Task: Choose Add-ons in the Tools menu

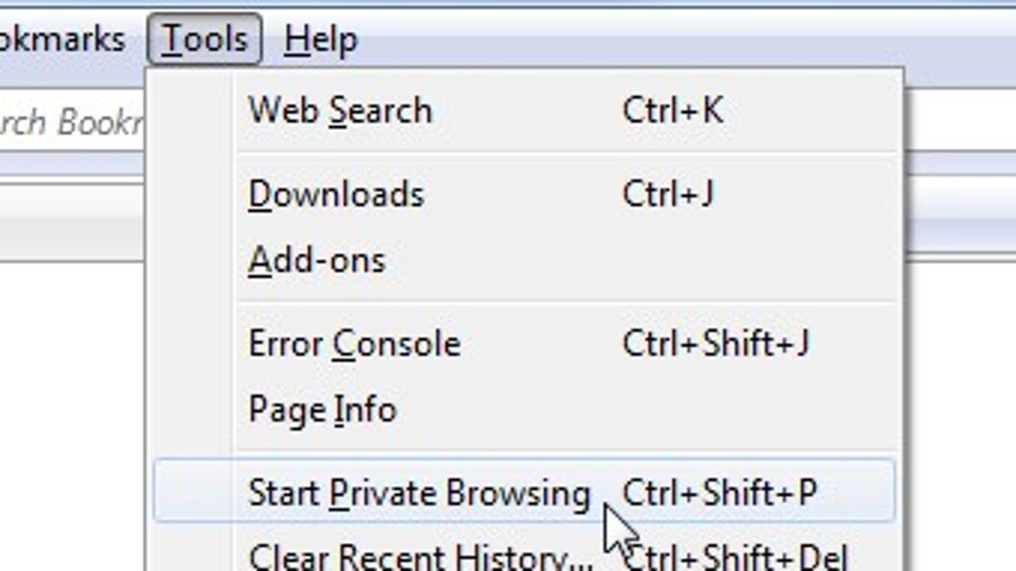Action: (525, 260)
